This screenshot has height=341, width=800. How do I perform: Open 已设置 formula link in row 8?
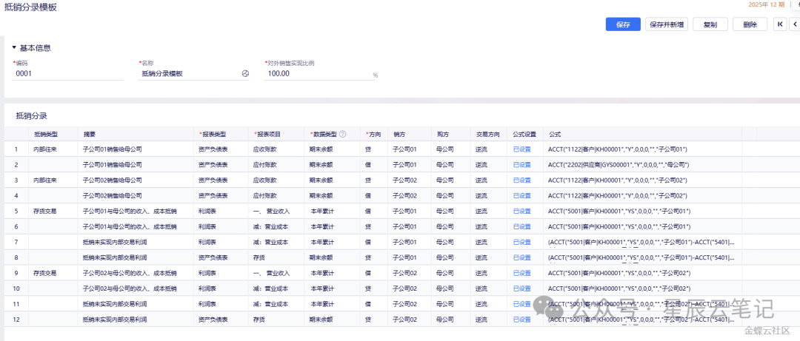(522, 257)
